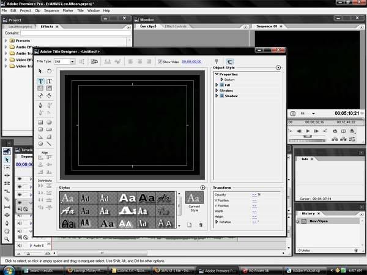Open the Title Type dropdown
This screenshot has width=367, height=275.
[72, 62]
